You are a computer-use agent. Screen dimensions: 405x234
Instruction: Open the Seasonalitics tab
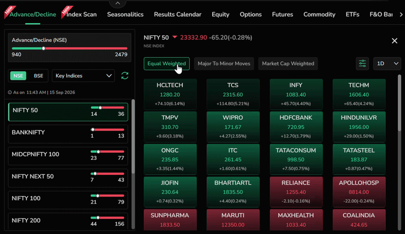point(125,15)
